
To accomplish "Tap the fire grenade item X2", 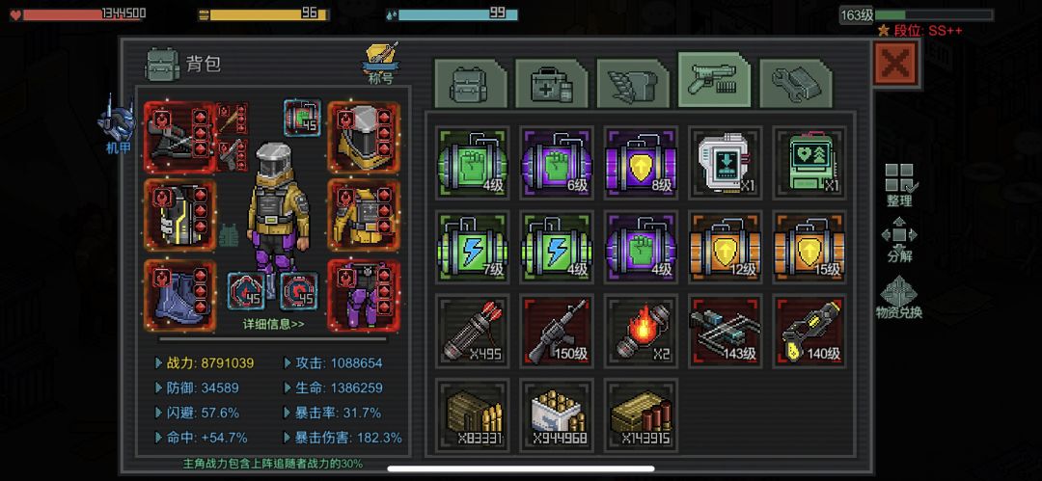I will pyautogui.click(x=641, y=331).
